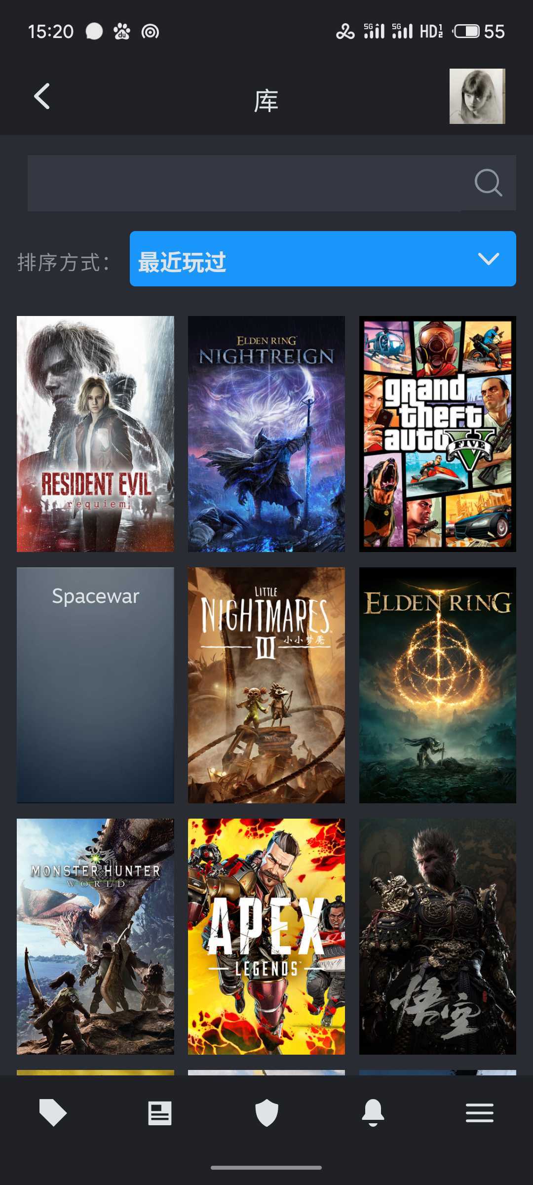Open the user profile avatar
Screen dimensions: 533x1185
click(x=477, y=96)
